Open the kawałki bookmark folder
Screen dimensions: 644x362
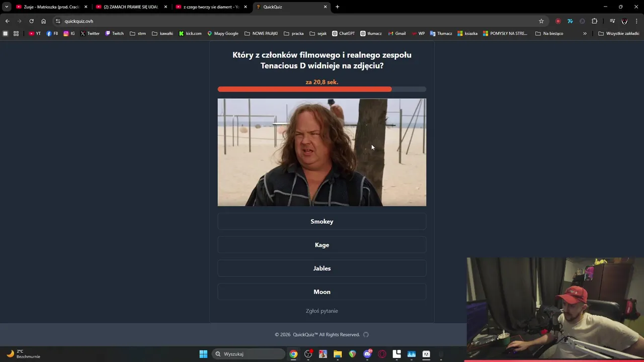tap(163, 34)
